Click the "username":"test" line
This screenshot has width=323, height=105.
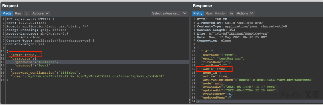click(x=219, y=55)
